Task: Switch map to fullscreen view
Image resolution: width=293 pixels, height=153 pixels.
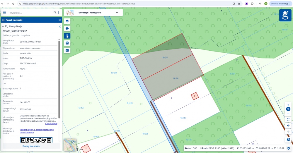Action: coord(288,119)
